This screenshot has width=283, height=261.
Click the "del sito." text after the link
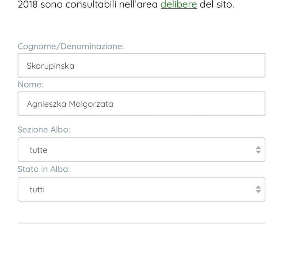tap(217, 5)
